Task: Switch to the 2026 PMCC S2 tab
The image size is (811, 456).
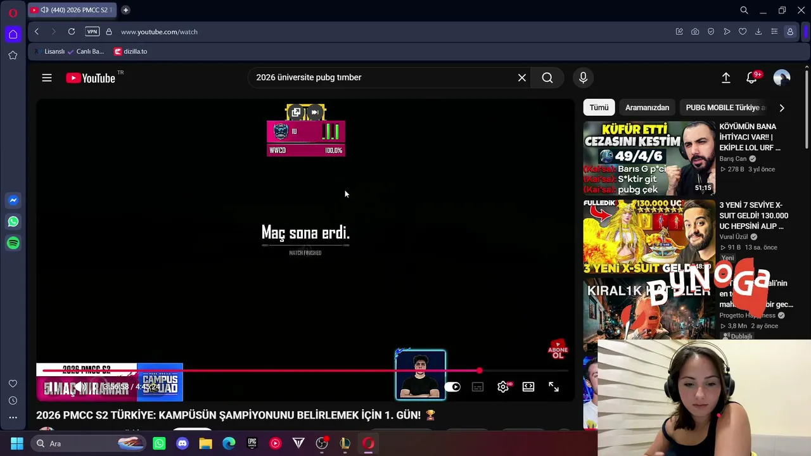Action: [x=72, y=10]
